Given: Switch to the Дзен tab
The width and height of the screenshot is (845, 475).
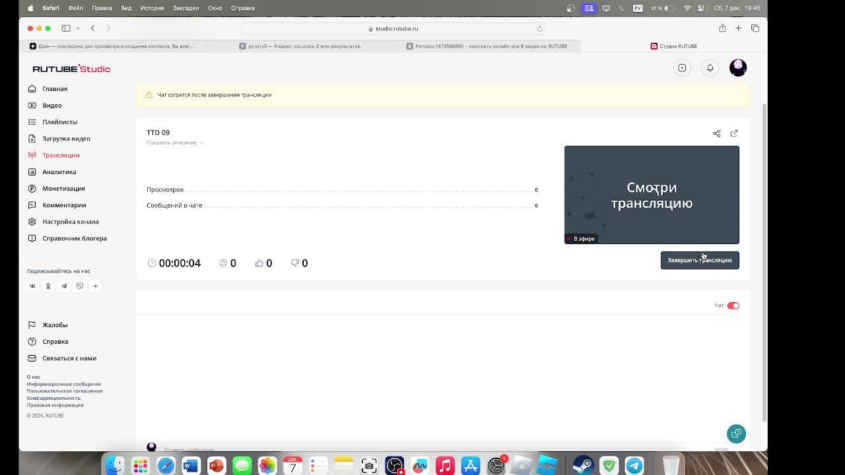Looking at the screenshot, I should point(112,46).
